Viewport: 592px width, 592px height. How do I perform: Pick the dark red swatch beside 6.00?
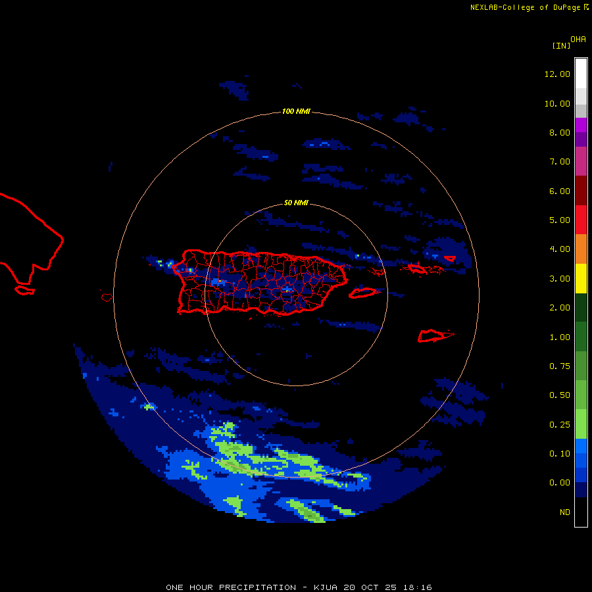click(x=581, y=191)
